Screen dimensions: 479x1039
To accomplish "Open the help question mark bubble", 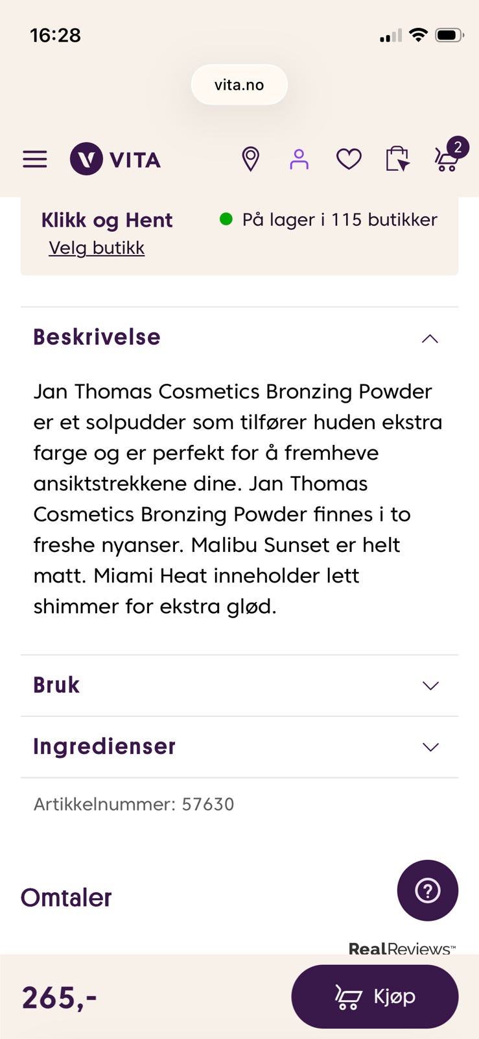I will tap(427, 890).
